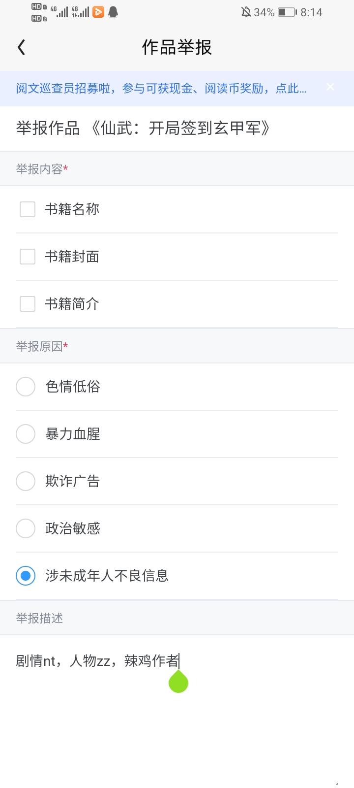Viewport: 354px width, 788px height.
Task: Tap the green text cursor handle
Action: tap(178, 683)
